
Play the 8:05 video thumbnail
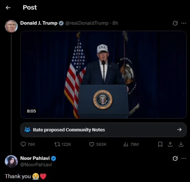coord(103,74)
